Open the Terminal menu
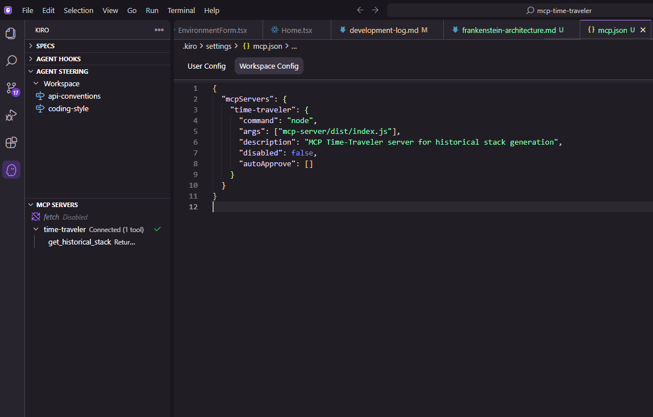 click(181, 10)
